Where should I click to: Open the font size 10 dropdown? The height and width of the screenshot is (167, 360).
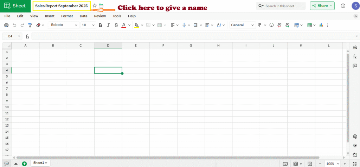coord(88,25)
